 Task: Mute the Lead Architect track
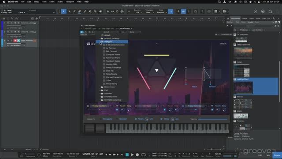pyautogui.click(x=8, y=41)
